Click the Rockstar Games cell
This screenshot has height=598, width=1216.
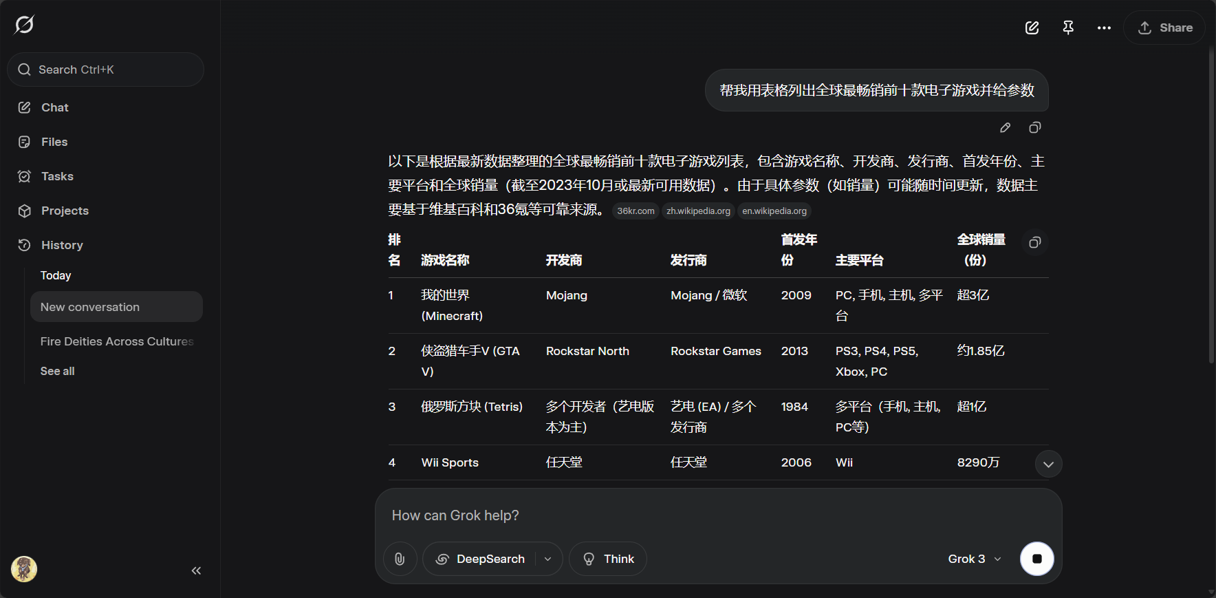tap(716, 351)
